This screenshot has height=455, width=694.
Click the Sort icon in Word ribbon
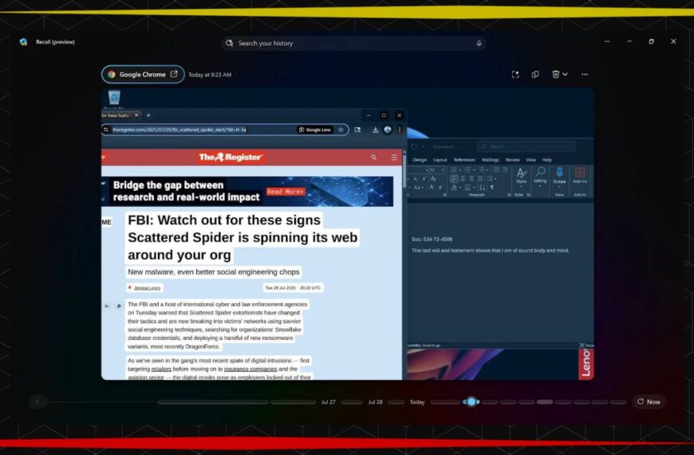[483, 188]
